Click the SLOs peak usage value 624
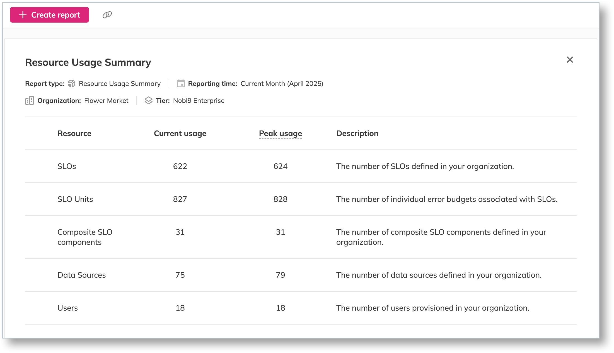 click(281, 166)
